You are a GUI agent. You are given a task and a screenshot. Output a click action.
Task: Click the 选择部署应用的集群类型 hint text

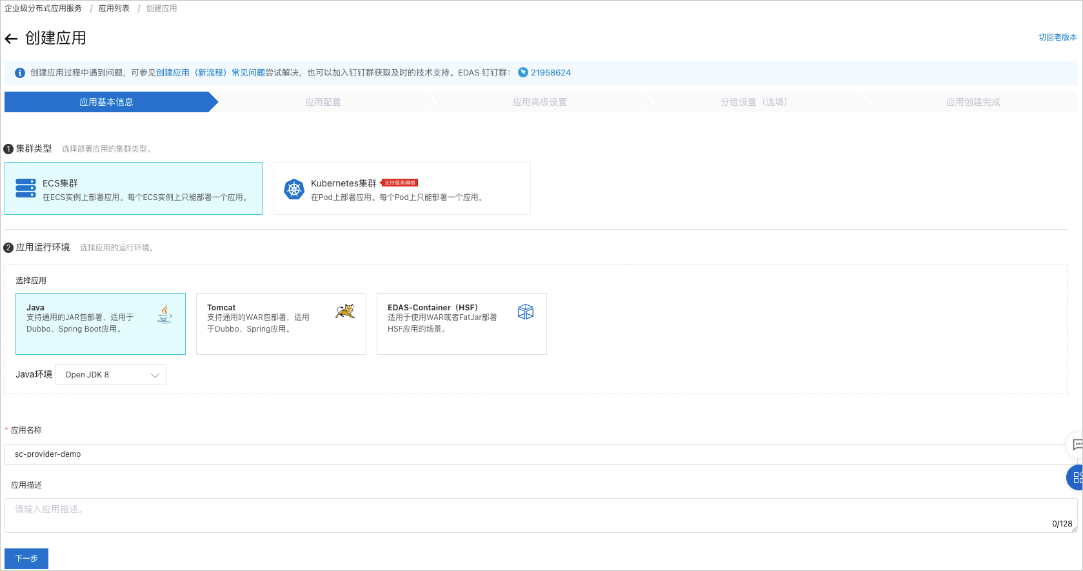[107, 149]
